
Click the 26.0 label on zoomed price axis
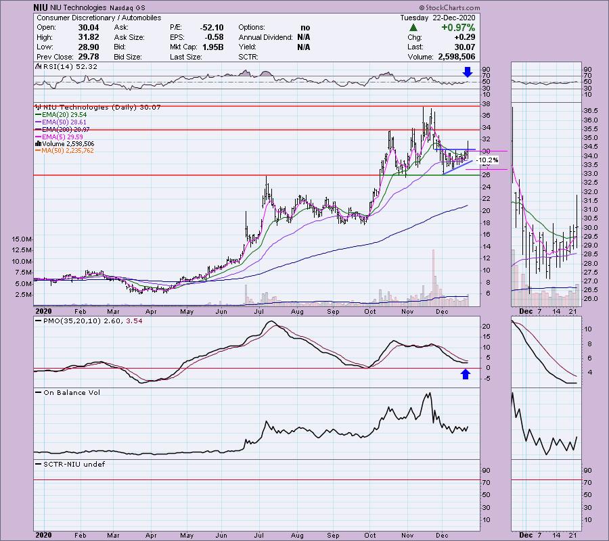(x=590, y=299)
